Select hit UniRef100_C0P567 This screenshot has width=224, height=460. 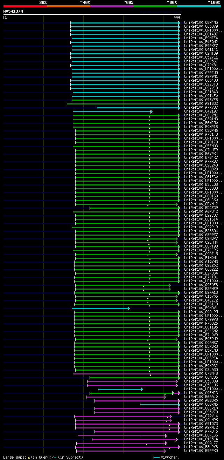point(201,61)
